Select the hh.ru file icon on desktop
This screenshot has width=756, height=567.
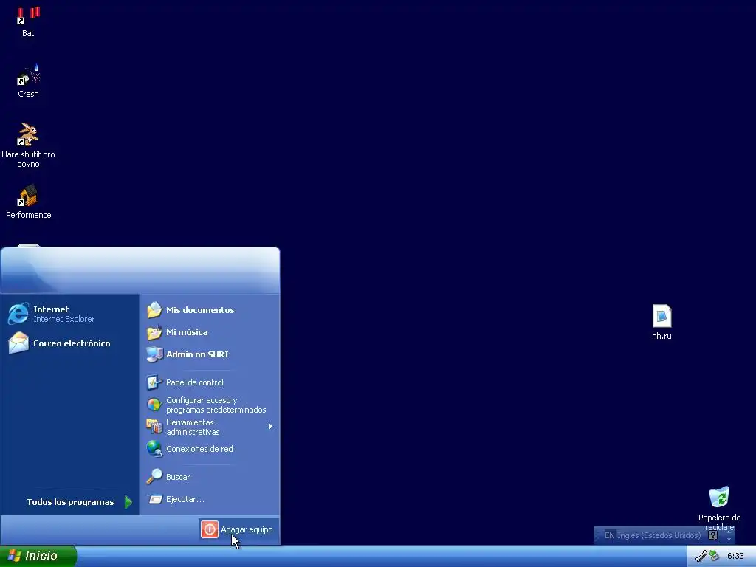661,322
